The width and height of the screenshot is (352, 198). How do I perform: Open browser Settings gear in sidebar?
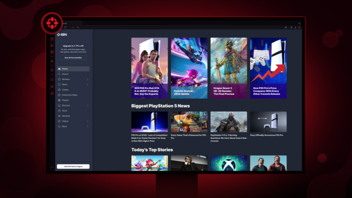tap(52, 93)
